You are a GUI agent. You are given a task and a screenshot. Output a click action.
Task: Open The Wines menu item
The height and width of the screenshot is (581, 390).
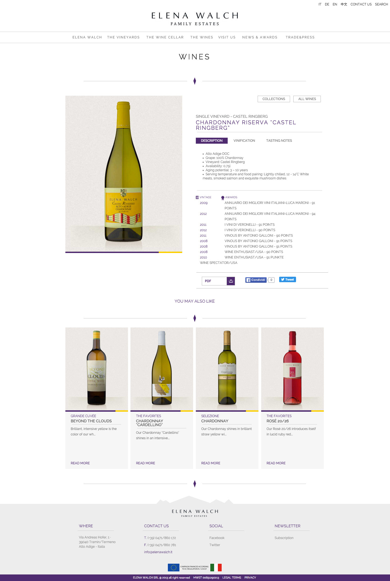(x=202, y=37)
